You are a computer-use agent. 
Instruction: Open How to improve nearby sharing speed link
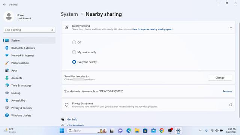152,29
